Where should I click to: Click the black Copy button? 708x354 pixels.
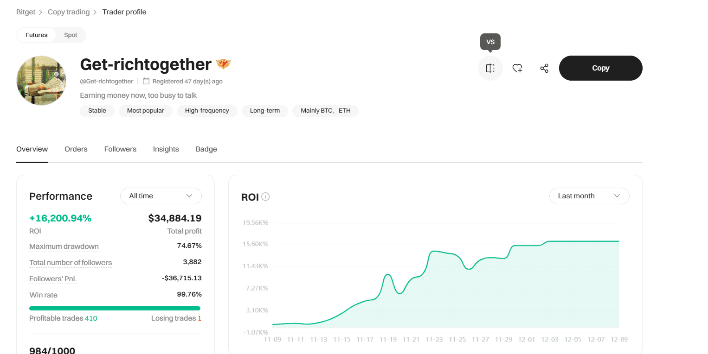600,68
